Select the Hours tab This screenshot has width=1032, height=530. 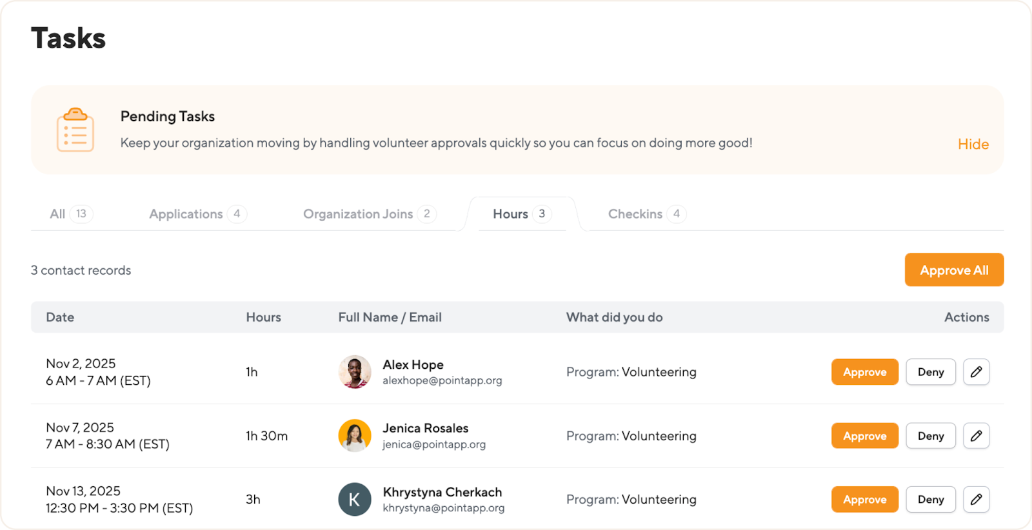pyautogui.click(x=522, y=214)
